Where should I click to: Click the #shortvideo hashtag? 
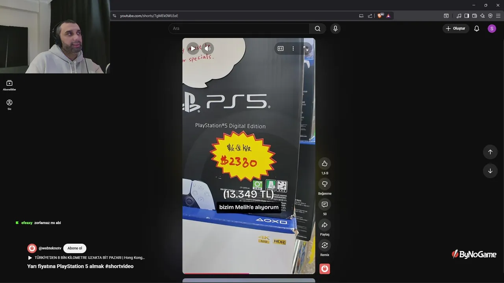click(119, 266)
